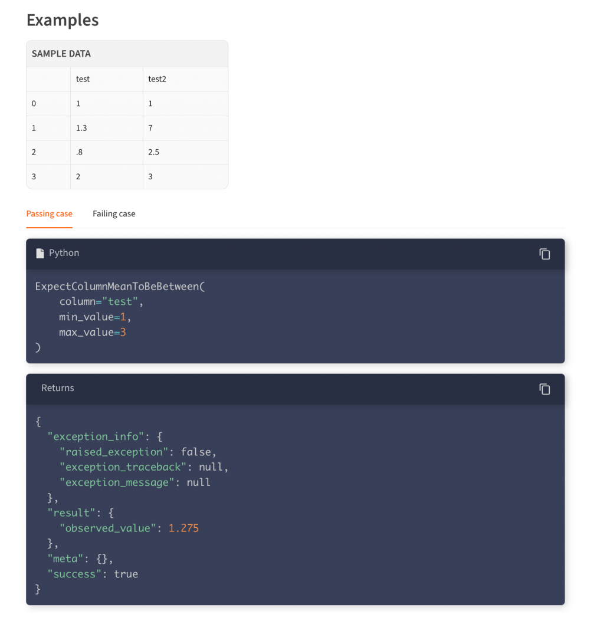Screen dimensions: 604x621
Task: Click the row index 0 cell
Action: pyautogui.click(x=34, y=104)
